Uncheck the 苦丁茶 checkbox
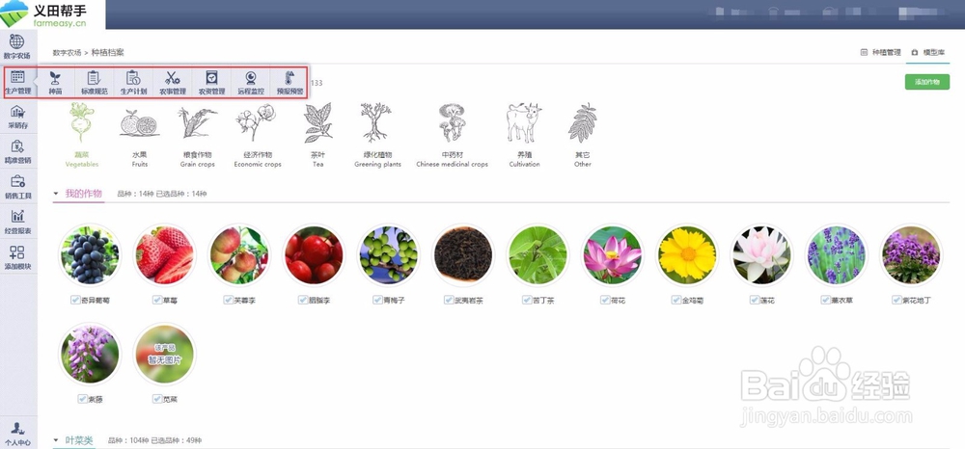 pos(526,300)
